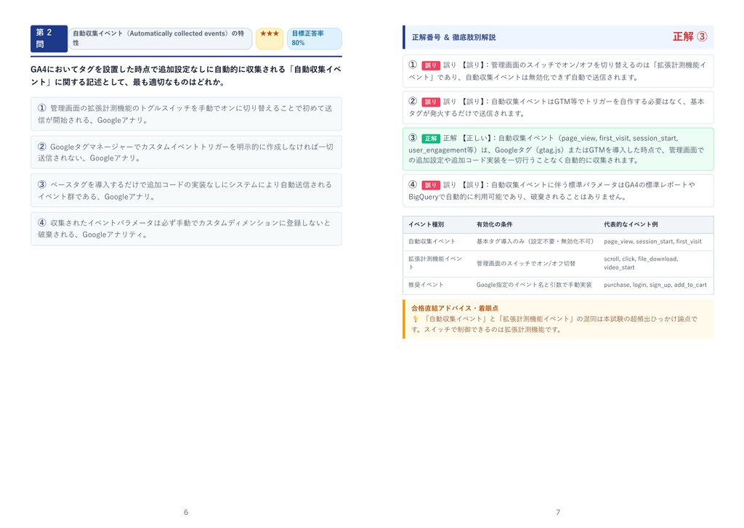Click the green explanation text listing page_view, first_visit

pyautogui.click(x=558, y=149)
